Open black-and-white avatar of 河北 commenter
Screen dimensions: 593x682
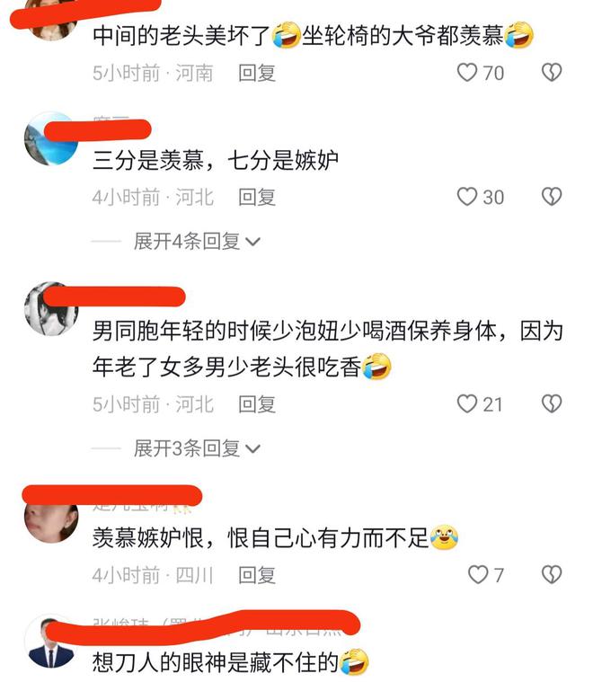[51, 309]
